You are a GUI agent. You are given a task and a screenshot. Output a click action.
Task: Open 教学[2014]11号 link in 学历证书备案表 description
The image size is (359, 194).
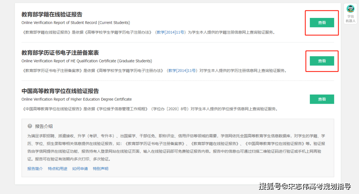182,71
